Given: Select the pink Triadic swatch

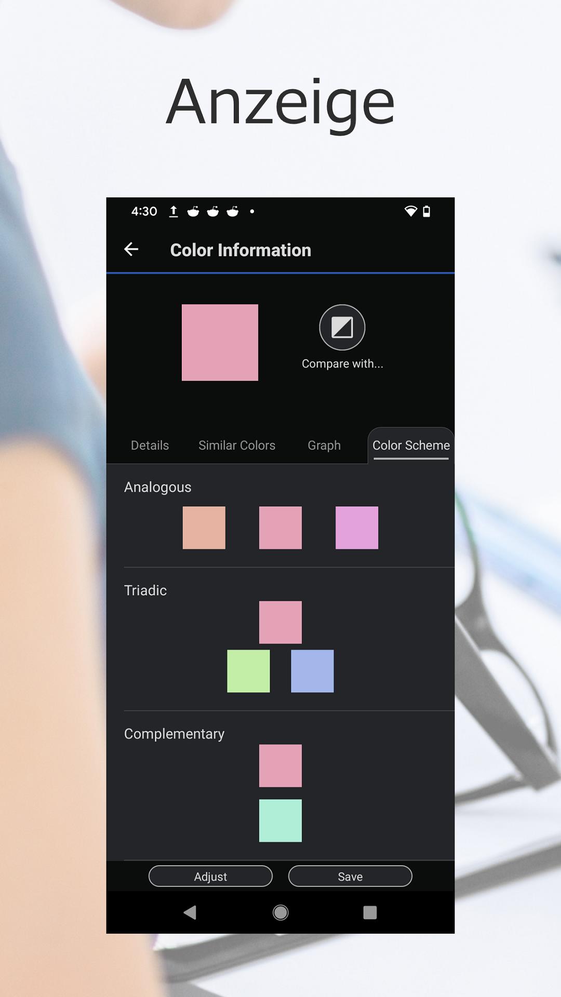Looking at the screenshot, I should pyautogui.click(x=280, y=623).
